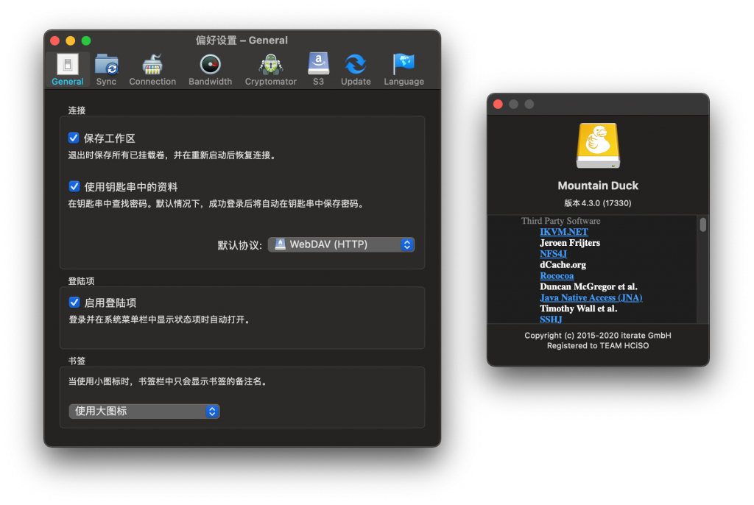The height and width of the screenshot is (505, 754).
Task: Open the Java Native Access (JNA) link
Action: 591,297
